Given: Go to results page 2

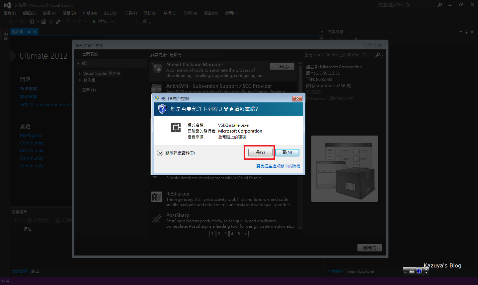Looking at the screenshot, I should 219,234.
